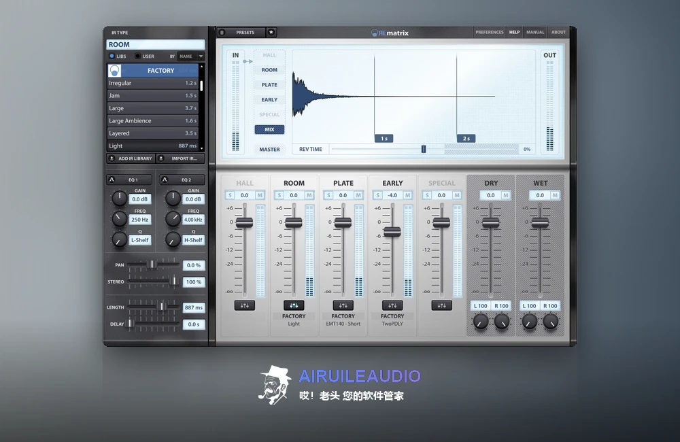Screen dimensions: 680x442
Task: Click the EARLY channel fader handle
Action: [x=392, y=232]
